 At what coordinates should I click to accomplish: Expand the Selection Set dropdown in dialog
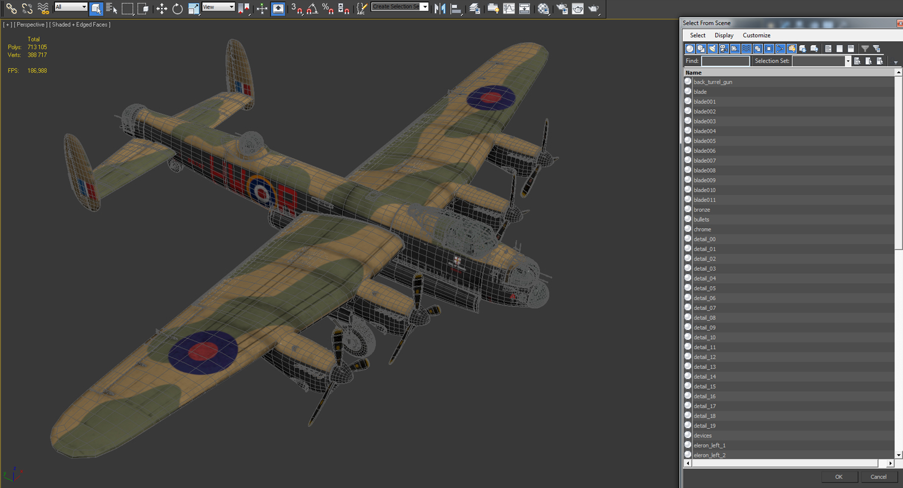pyautogui.click(x=847, y=61)
